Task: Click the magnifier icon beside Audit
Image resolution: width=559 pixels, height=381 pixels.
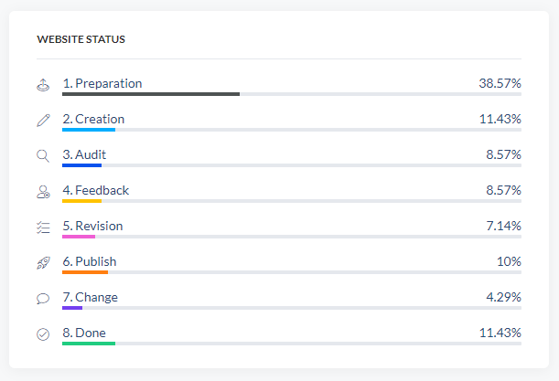Action: pos(43,155)
